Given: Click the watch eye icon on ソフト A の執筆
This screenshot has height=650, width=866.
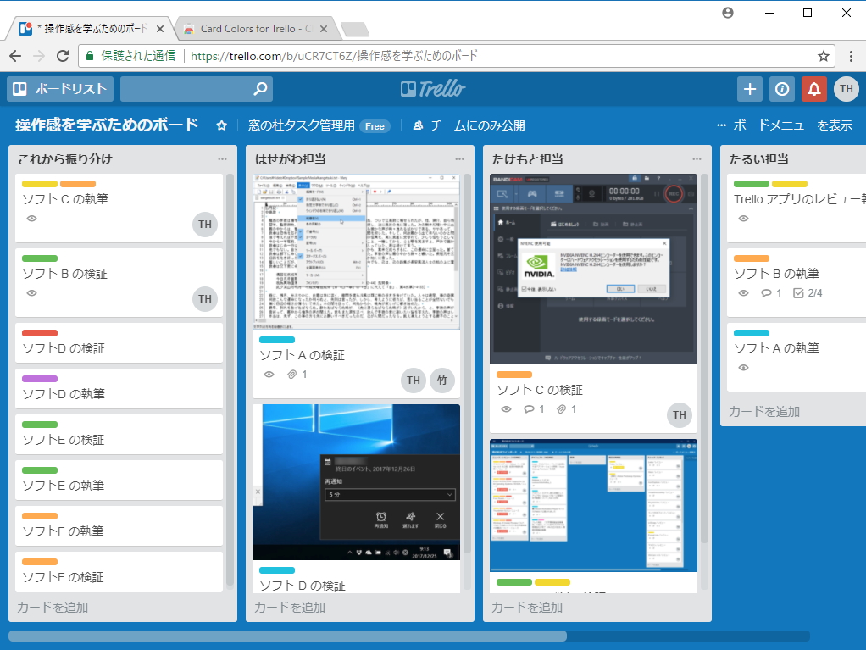Looking at the screenshot, I should point(744,368).
